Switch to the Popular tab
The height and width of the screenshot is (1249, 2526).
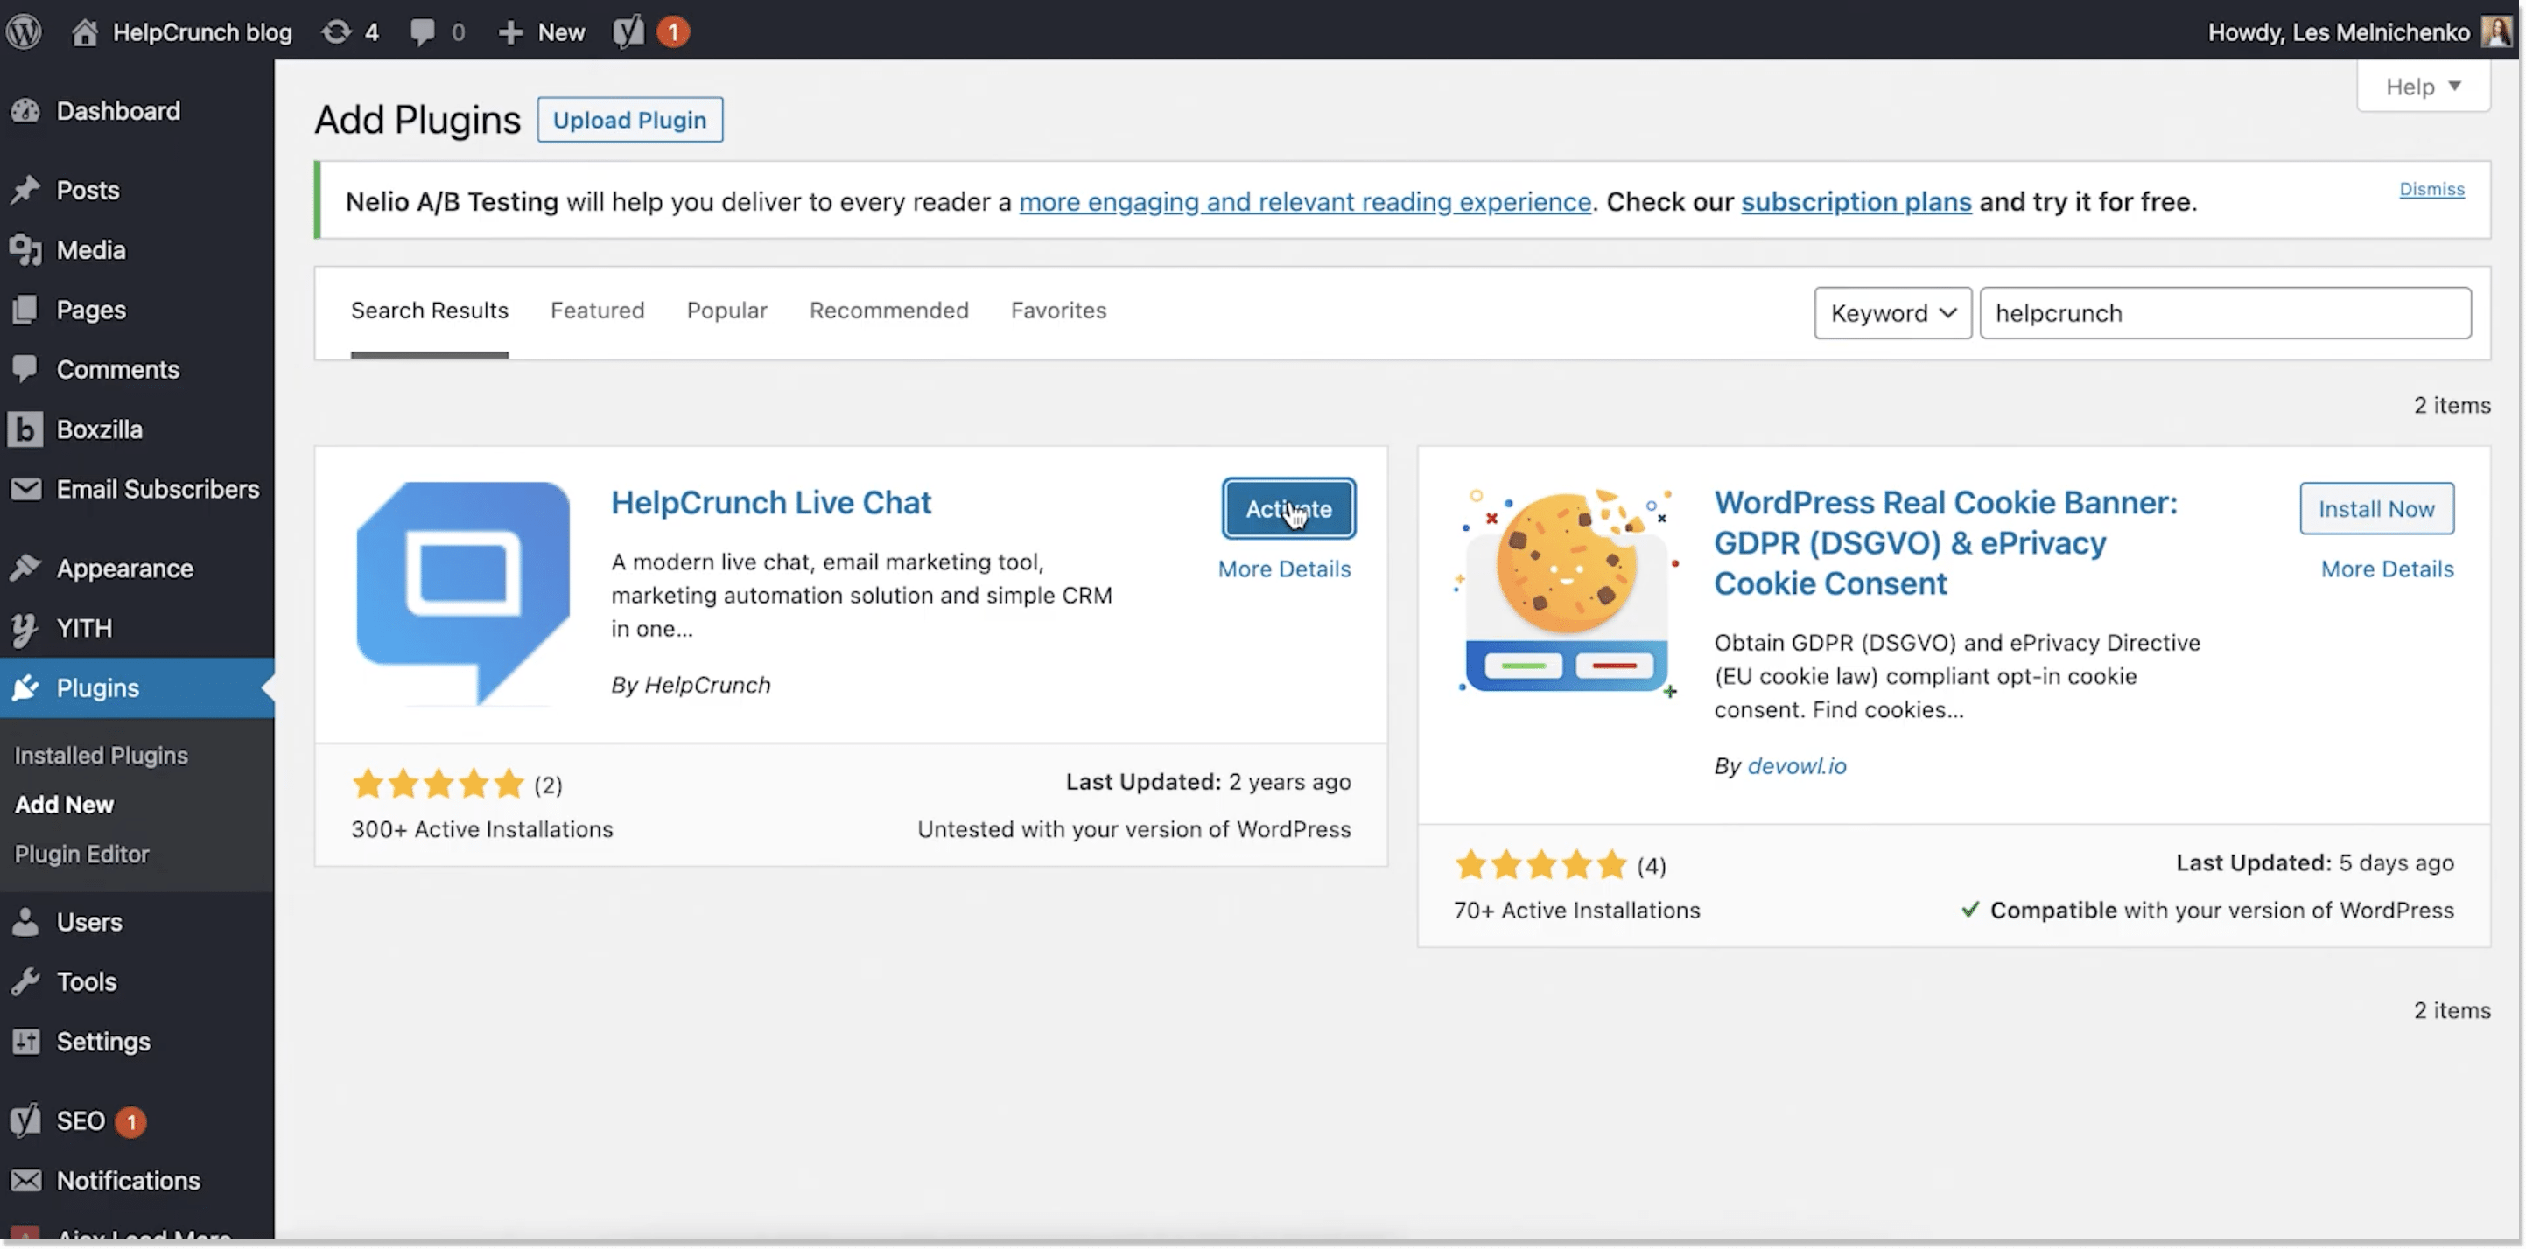tap(726, 311)
